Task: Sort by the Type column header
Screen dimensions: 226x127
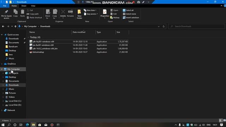Action: tap(106, 32)
